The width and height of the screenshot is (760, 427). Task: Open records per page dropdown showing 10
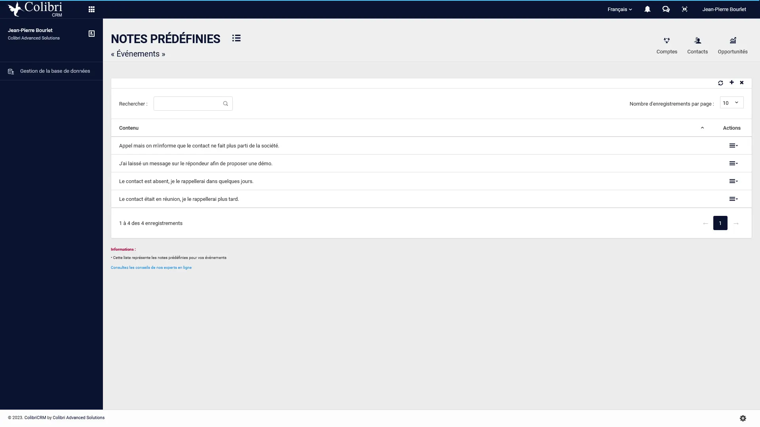point(731,103)
